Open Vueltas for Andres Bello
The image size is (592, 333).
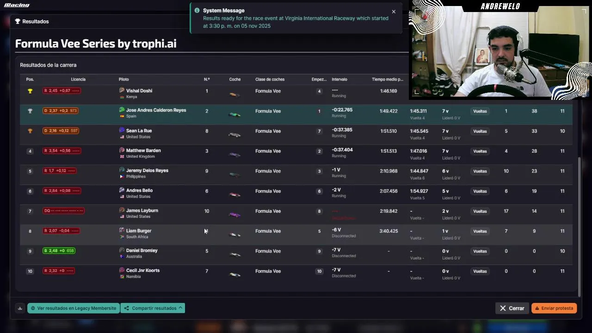coord(480,191)
